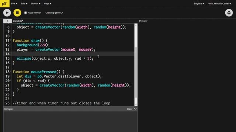Click the Clicking game sketch title
The width and height of the screenshot is (236, 132).
(53, 13)
